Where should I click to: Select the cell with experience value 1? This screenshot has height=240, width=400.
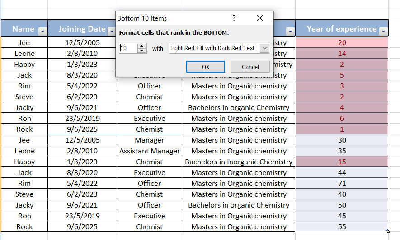pyautogui.click(x=342, y=129)
